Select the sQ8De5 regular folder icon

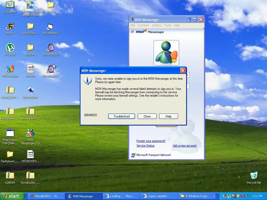coord(30,50)
